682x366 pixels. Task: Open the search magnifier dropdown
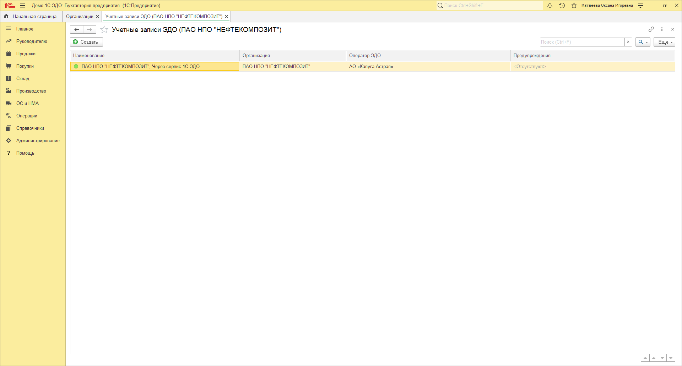[643, 42]
